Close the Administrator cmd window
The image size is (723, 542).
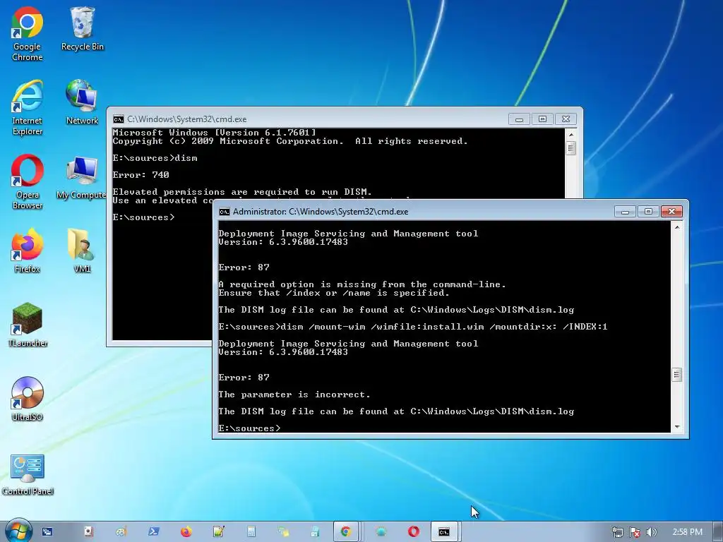click(x=671, y=212)
